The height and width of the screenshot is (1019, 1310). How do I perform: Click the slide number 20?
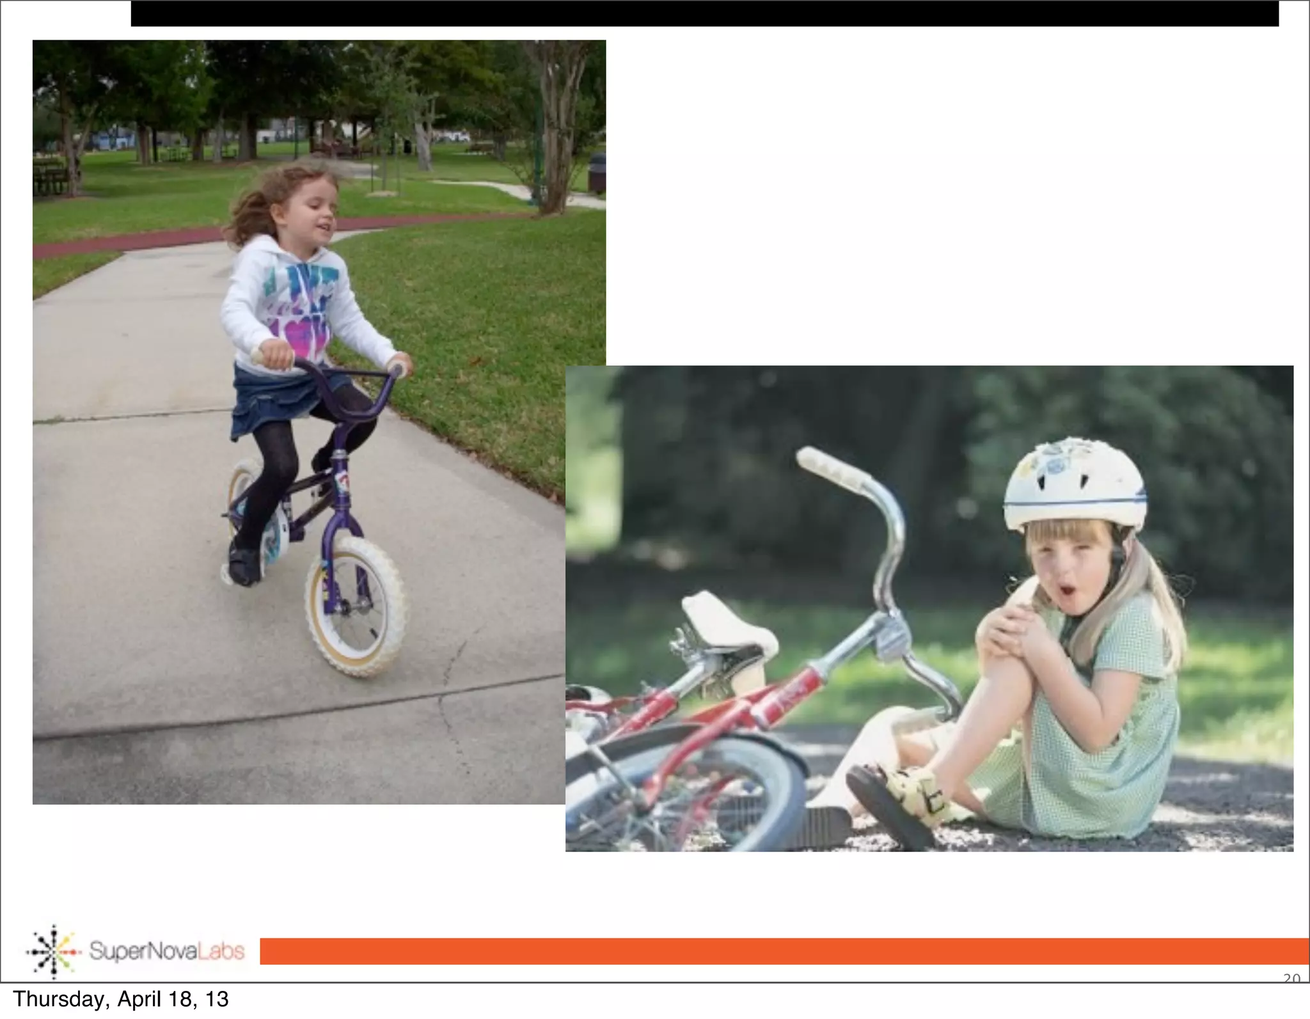[x=1291, y=979]
